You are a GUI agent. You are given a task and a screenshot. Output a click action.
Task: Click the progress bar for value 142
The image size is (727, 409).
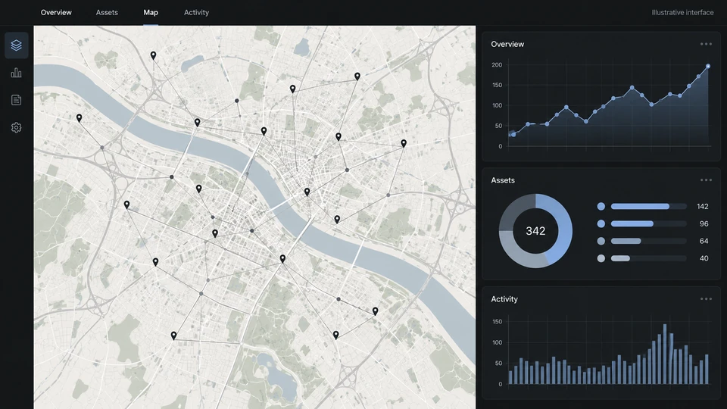tap(649, 206)
